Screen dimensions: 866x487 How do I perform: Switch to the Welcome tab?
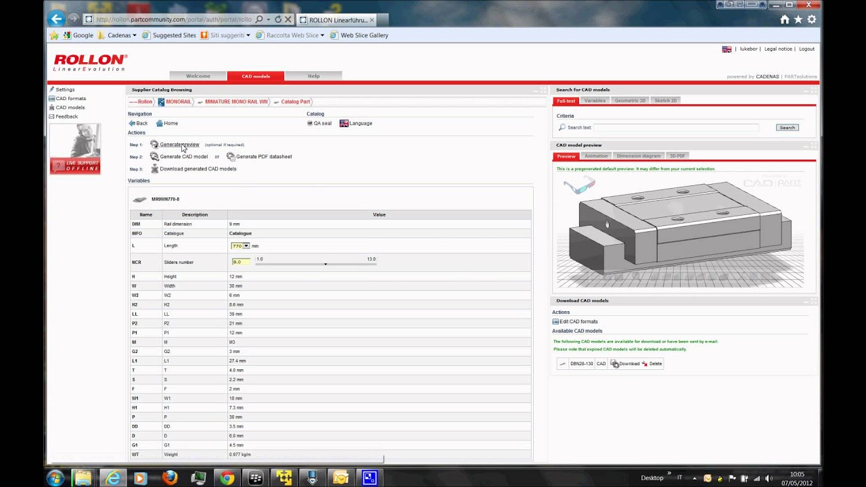coord(198,76)
